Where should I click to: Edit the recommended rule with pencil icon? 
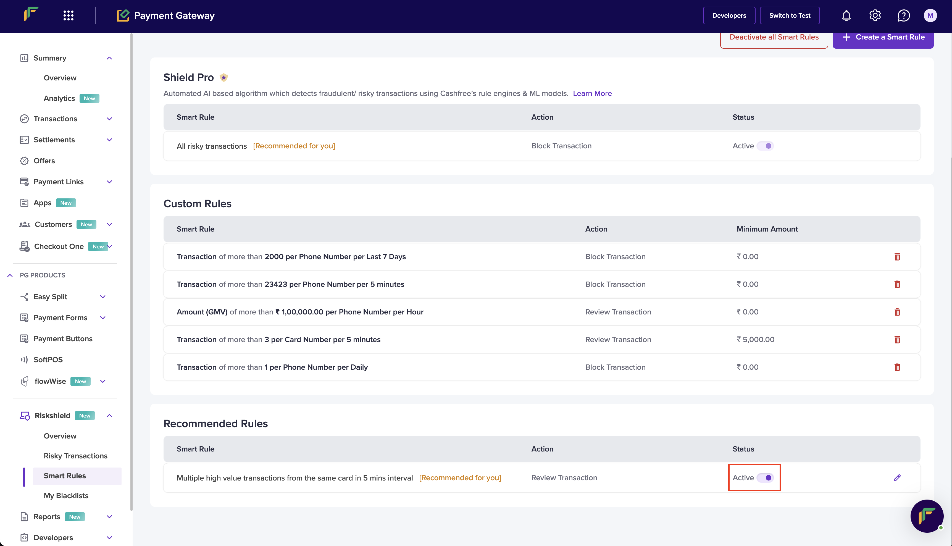(897, 478)
